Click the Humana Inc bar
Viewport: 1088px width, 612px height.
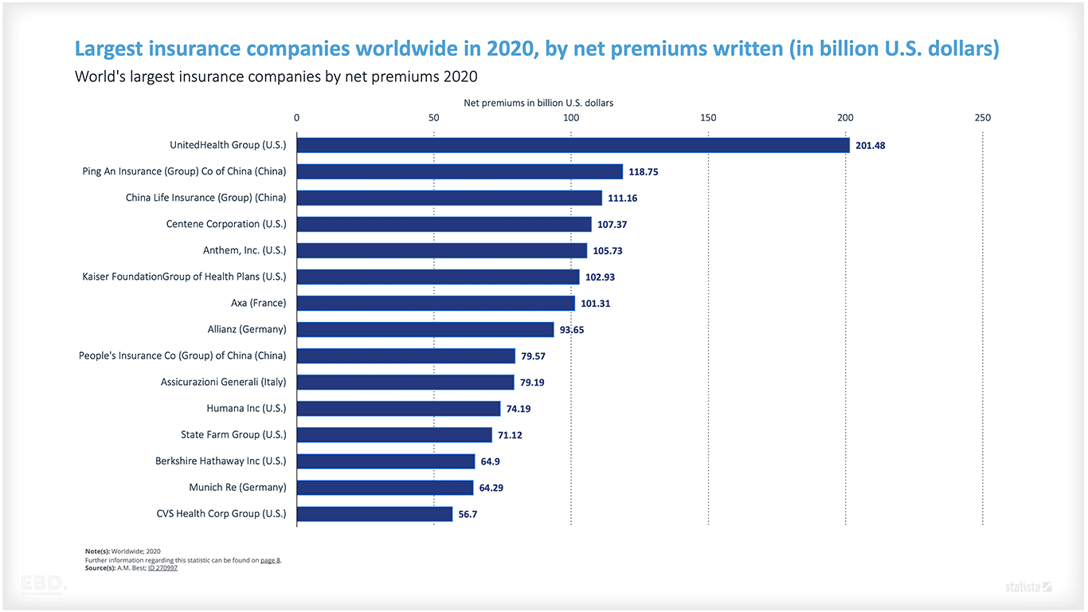(x=399, y=408)
